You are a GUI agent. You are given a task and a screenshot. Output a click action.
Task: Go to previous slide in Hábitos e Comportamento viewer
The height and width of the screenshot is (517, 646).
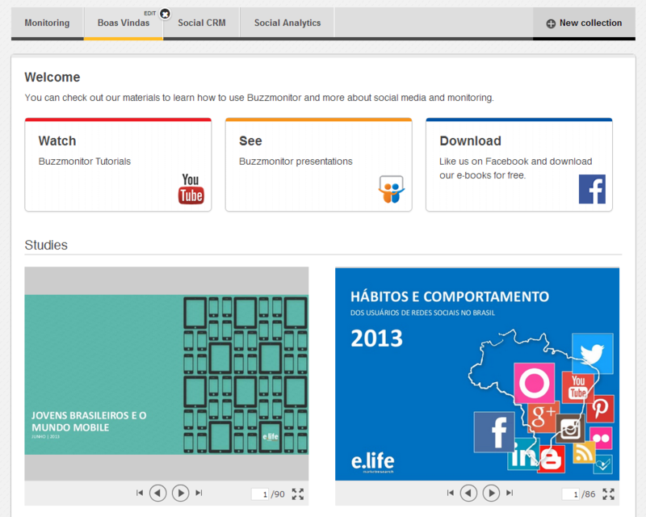point(468,493)
